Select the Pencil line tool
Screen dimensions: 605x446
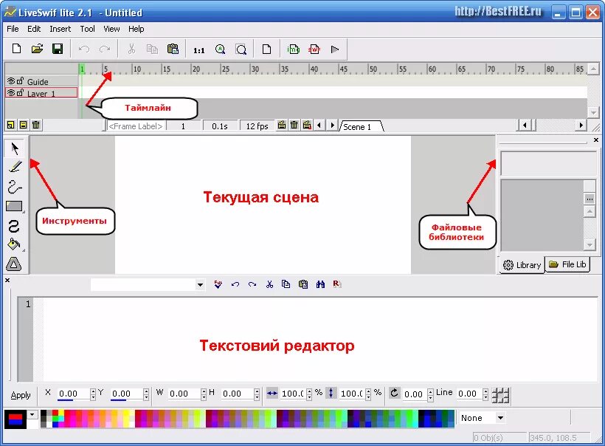pyautogui.click(x=15, y=167)
